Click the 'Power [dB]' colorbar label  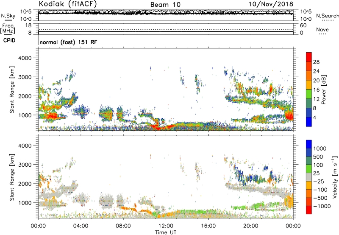pos(323,90)
